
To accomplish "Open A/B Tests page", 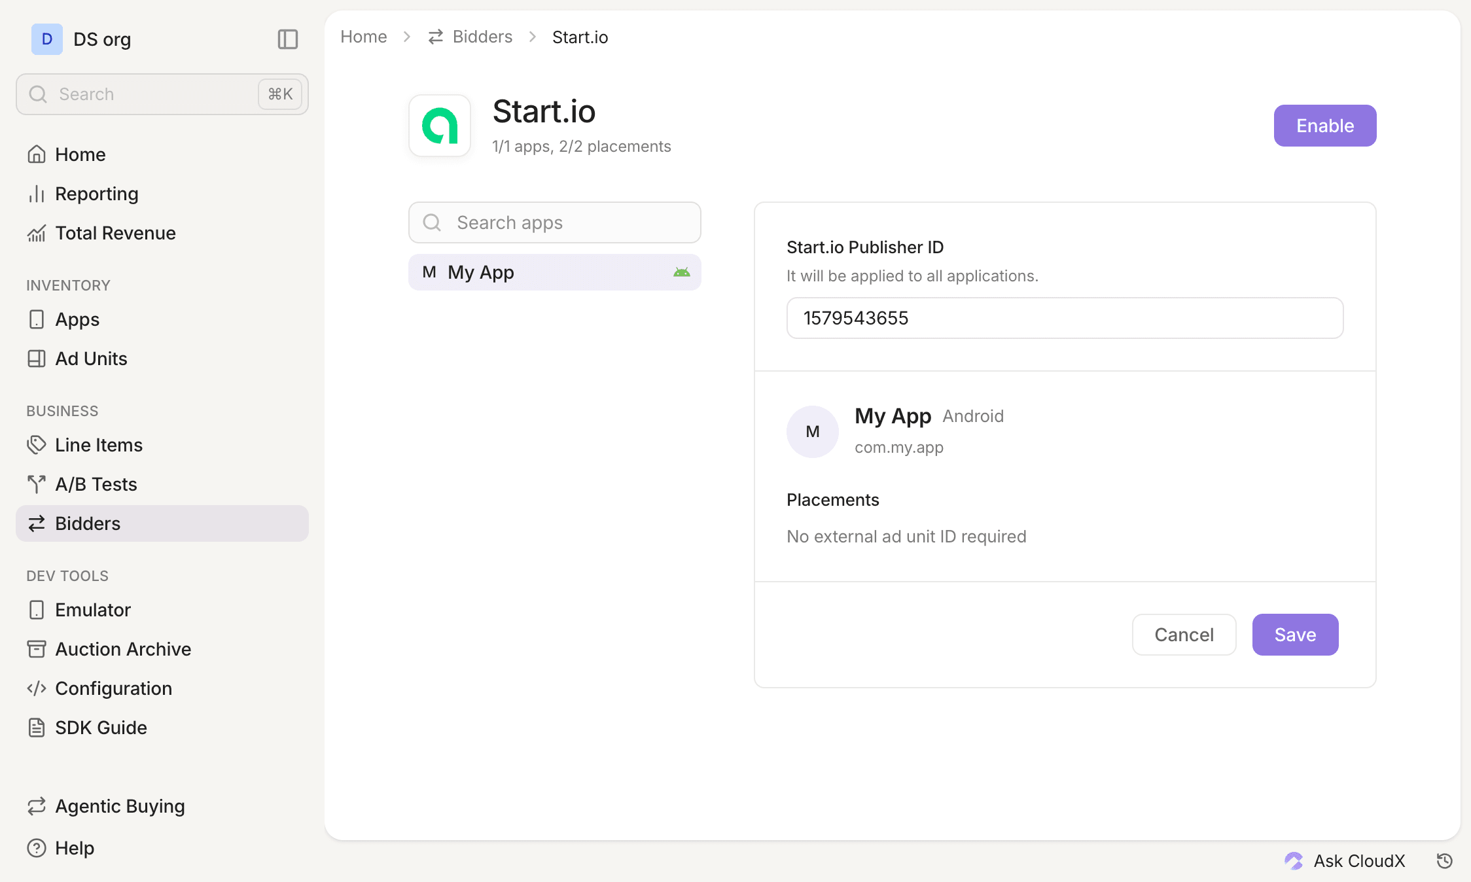I will click(x=162, y=484).
